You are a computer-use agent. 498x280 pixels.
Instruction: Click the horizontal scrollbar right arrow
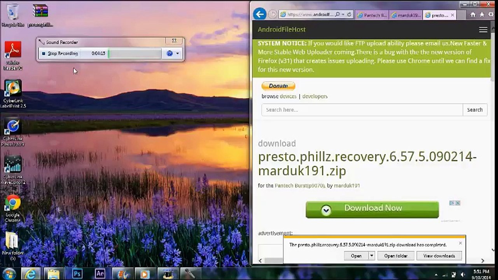point(483,261)
